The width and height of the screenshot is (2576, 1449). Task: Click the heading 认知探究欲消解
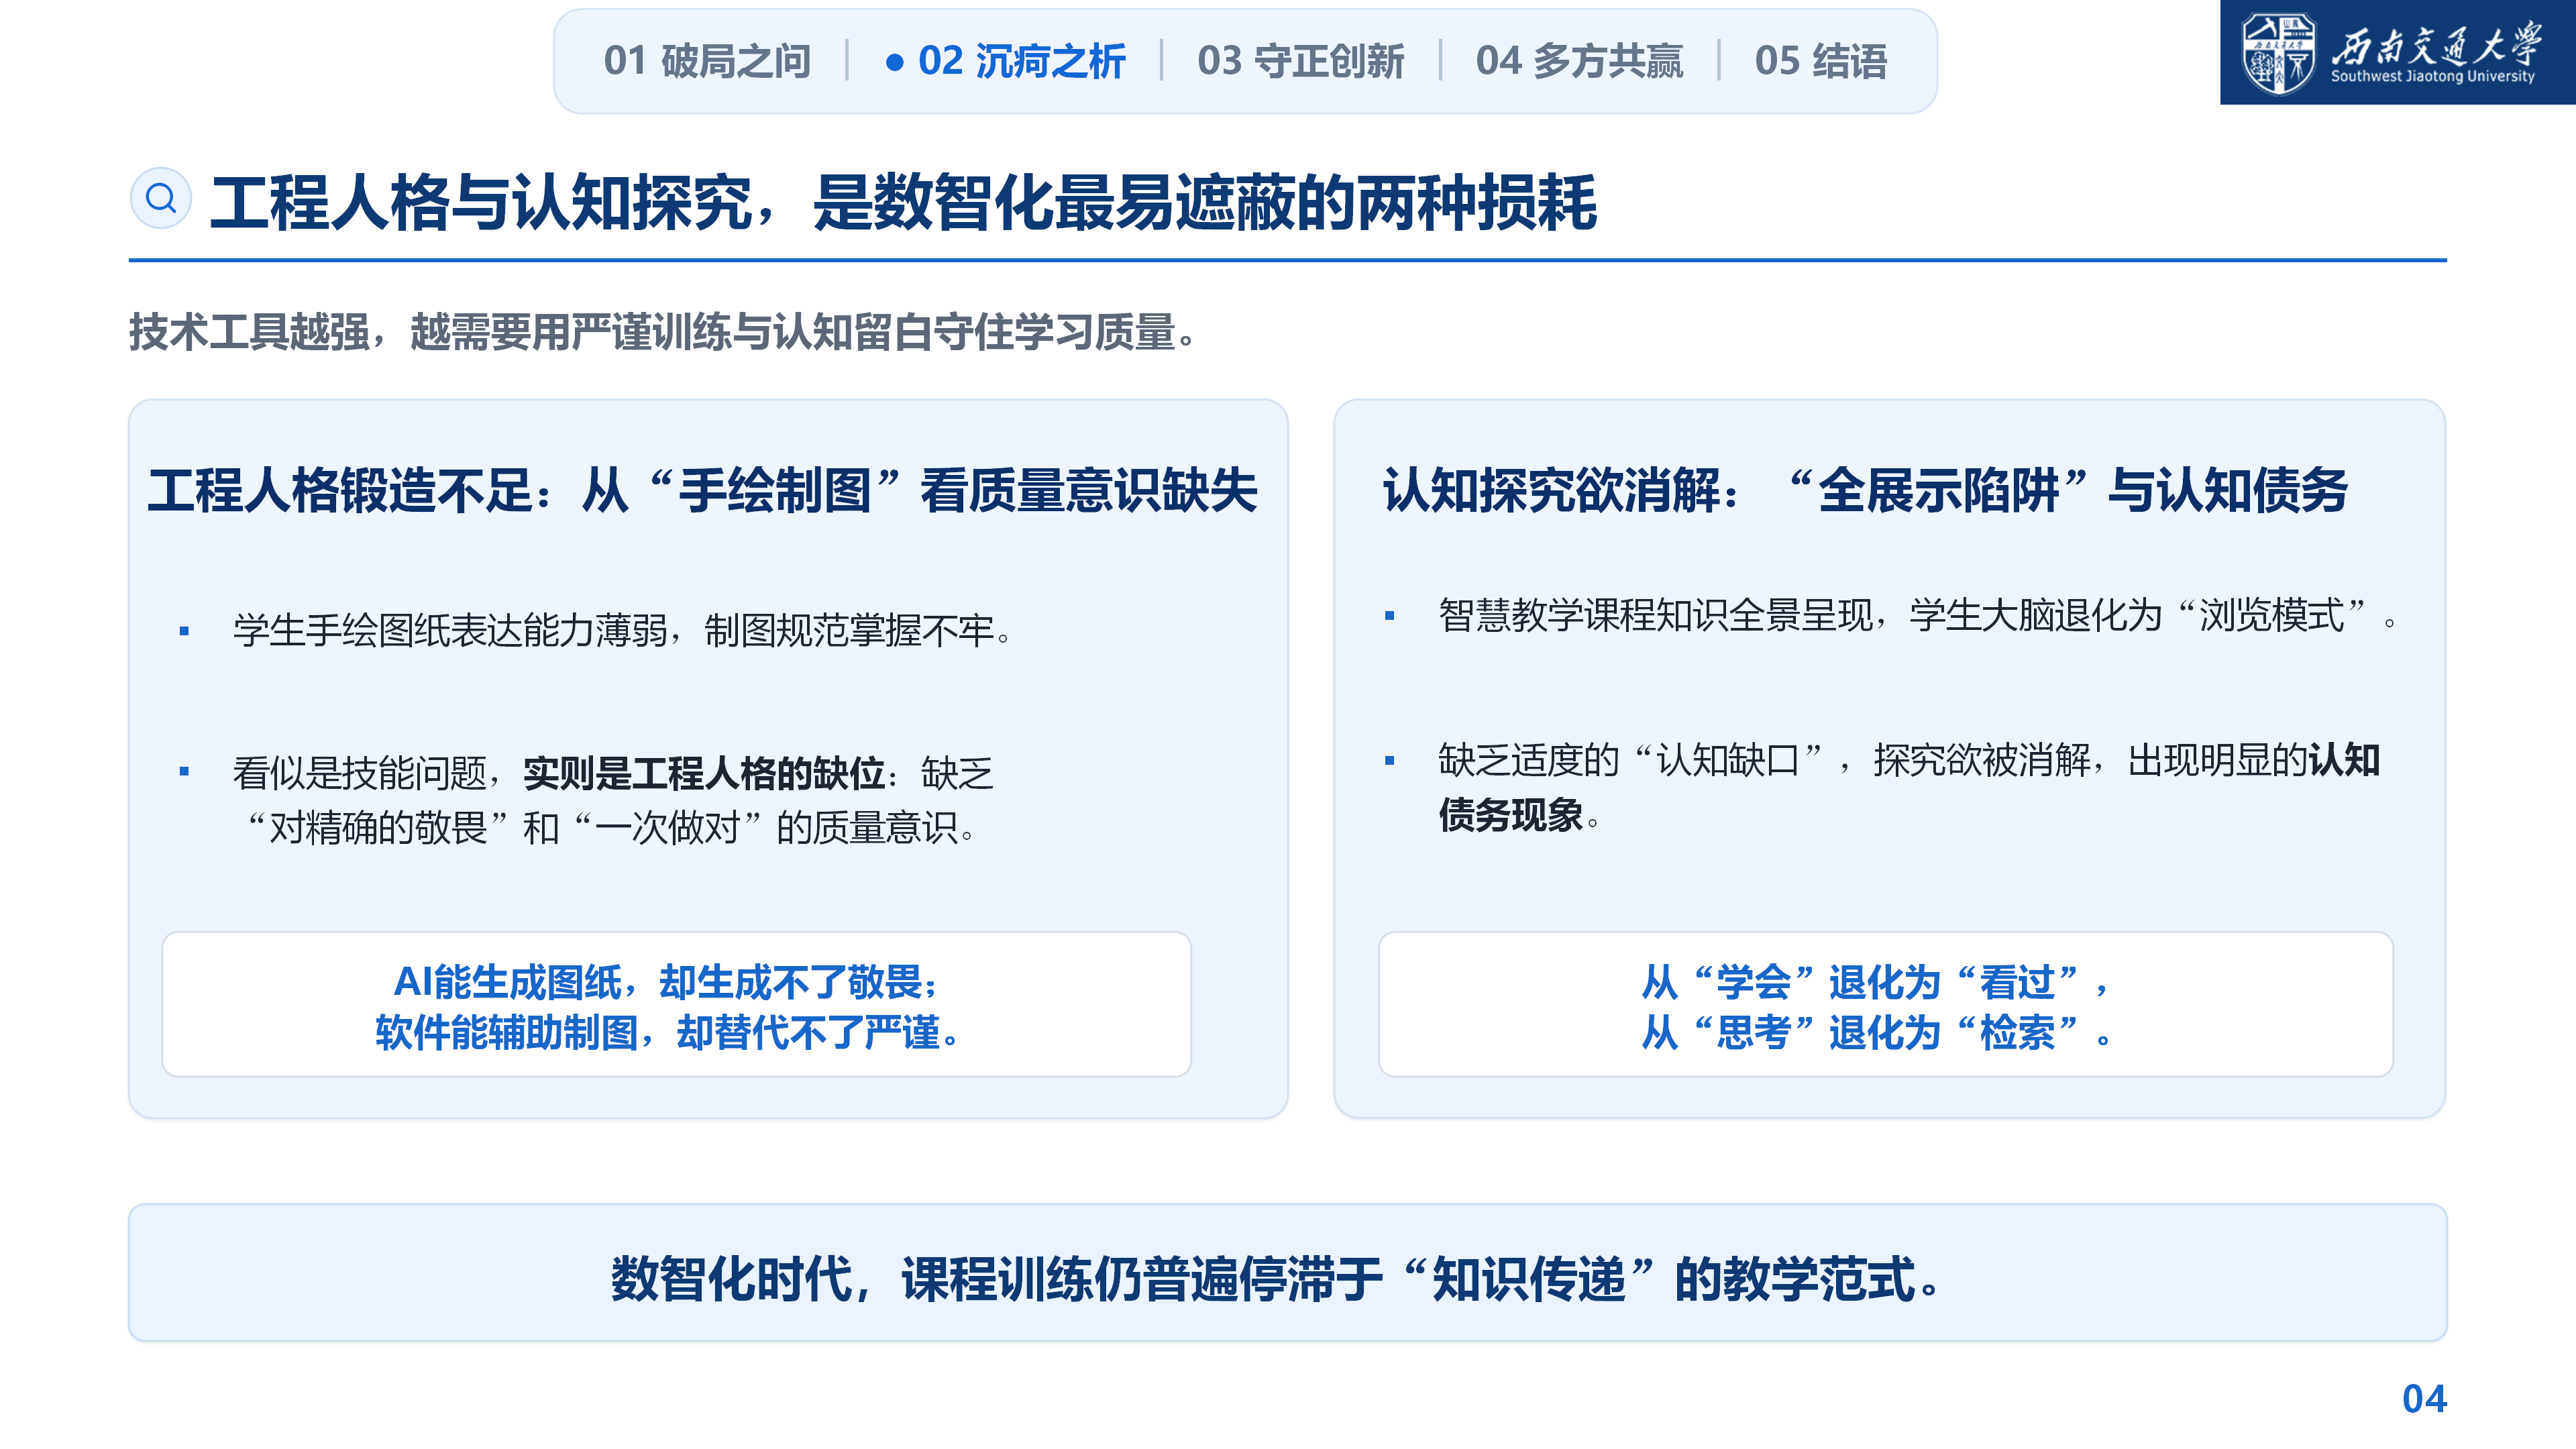pyautogui.click(x=1865, y=490)
